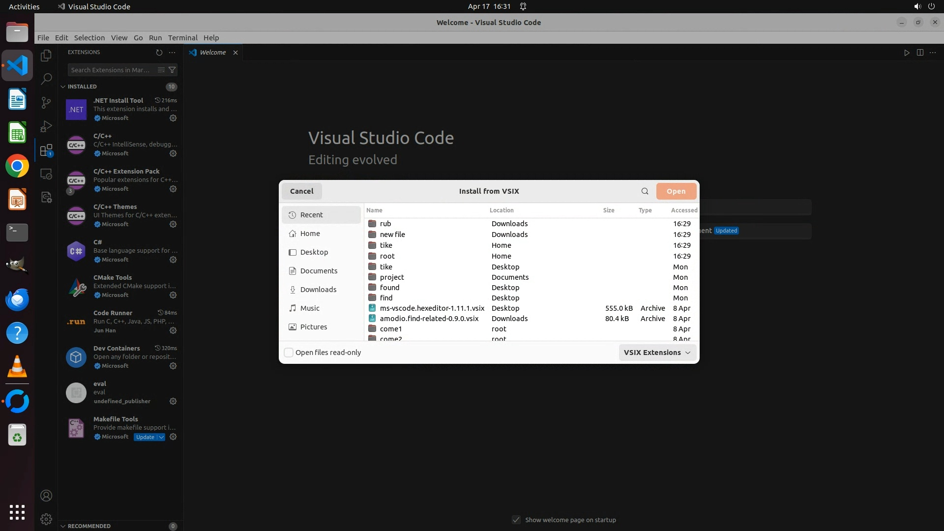This screenshot has height=531, width=944.
Task: Open the Search view in activity bar
Action: click(46, 79)
